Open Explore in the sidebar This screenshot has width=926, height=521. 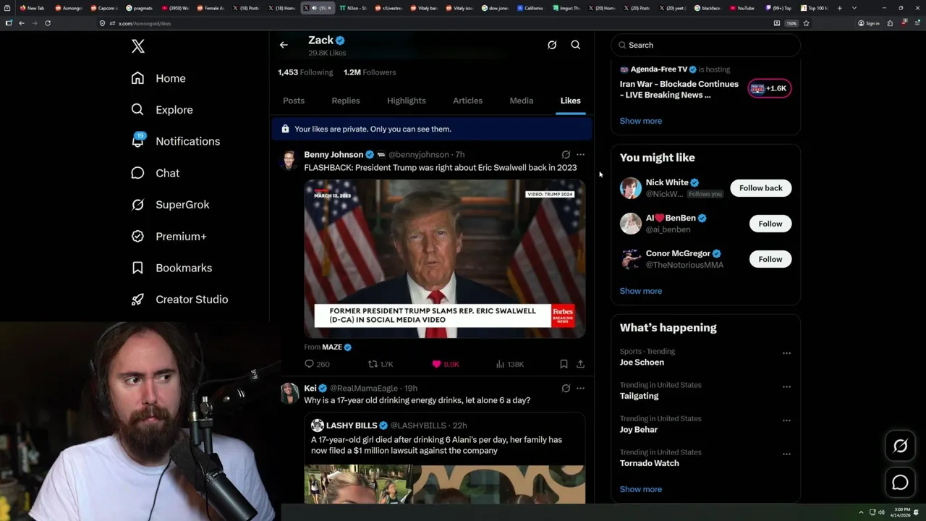click(x=162, y=110)
